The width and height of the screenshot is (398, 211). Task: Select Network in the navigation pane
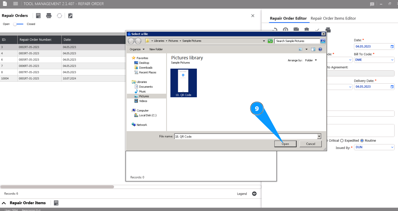142,125
